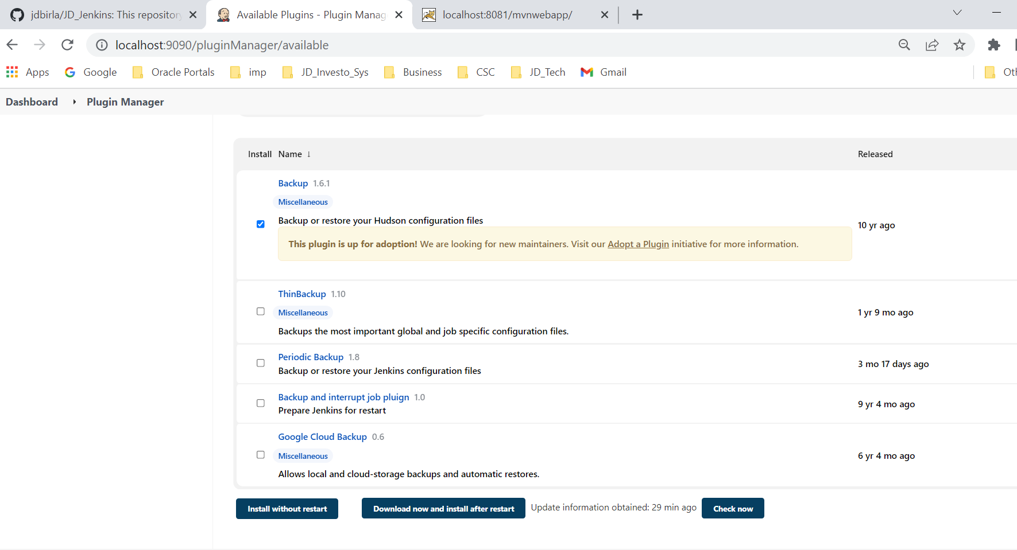Viewport: 1017px width, 550px height.
Task: Open the Apps grid shortcut
Action: pyautogui.click(x=28, y=72)
